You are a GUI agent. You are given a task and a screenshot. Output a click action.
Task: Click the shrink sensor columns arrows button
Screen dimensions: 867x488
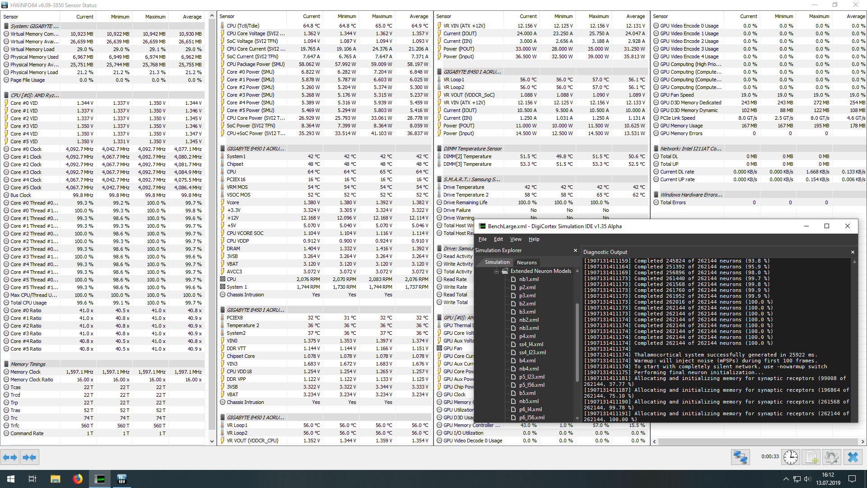[x=29, y=457]
